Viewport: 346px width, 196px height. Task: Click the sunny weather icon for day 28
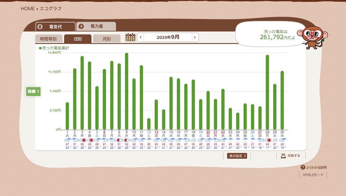(x=269, y=140)
